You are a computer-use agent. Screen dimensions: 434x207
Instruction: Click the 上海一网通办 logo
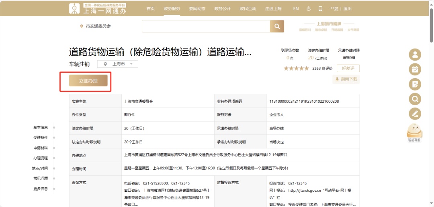point(98,8)
